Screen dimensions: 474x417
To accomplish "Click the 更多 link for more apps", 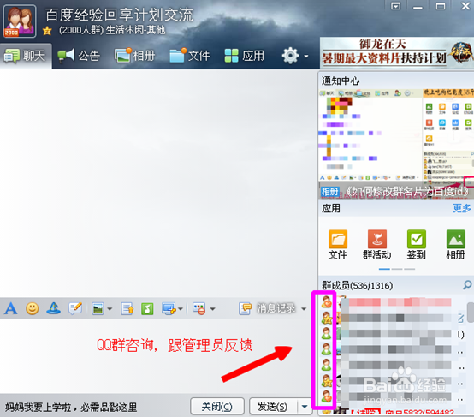I will tap(462, 208).
